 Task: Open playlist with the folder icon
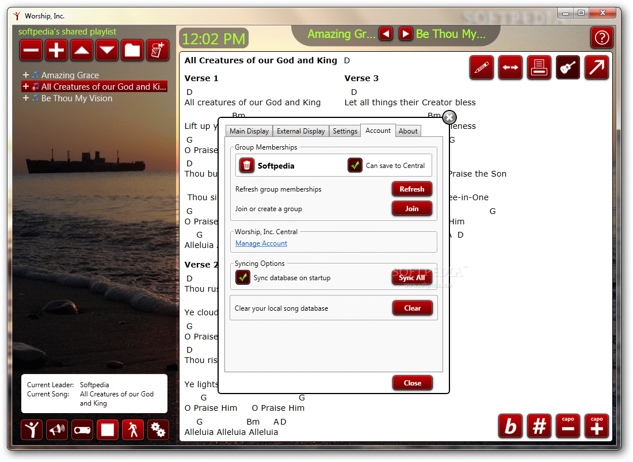tap(132, 51)
